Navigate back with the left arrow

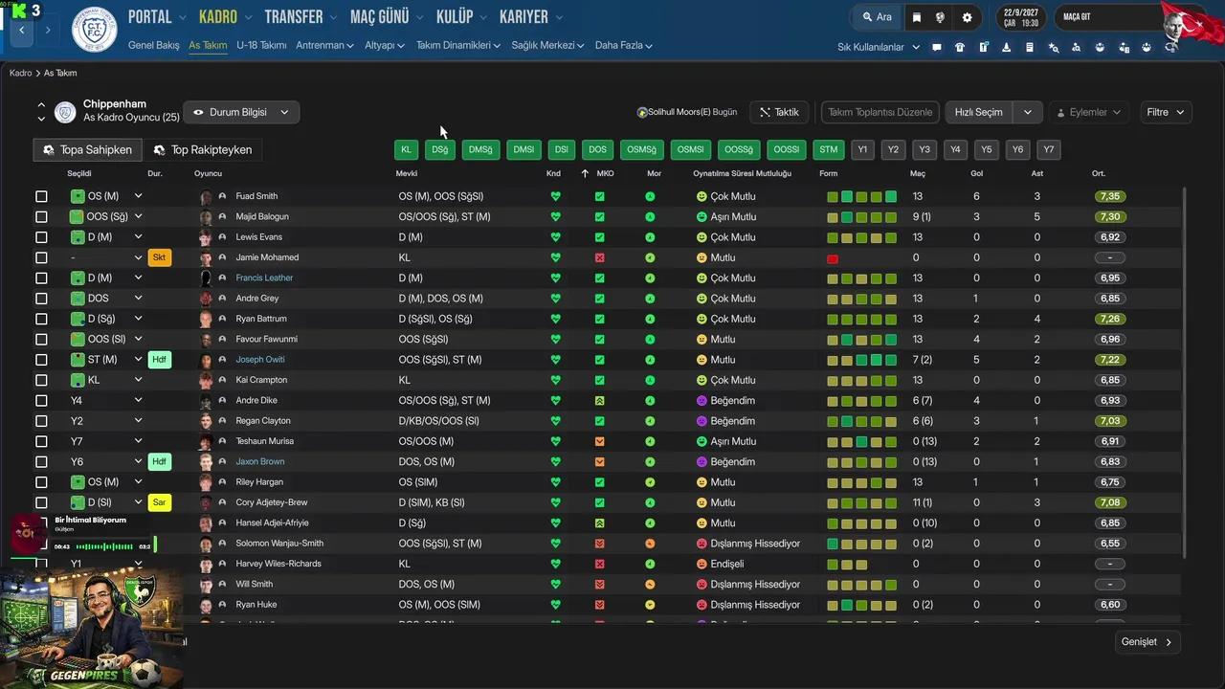[x=22, y=31]
